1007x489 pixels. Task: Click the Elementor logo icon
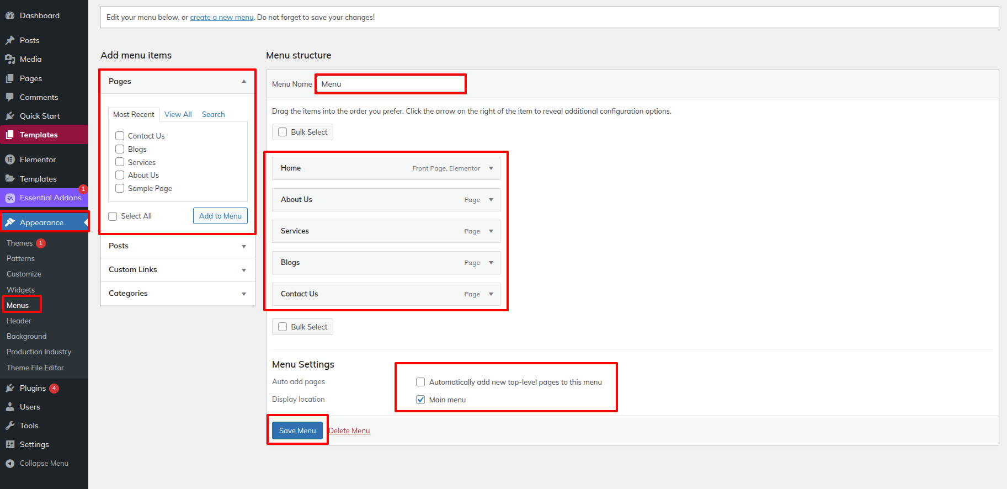pyautogui.click(x=10, y=160)
